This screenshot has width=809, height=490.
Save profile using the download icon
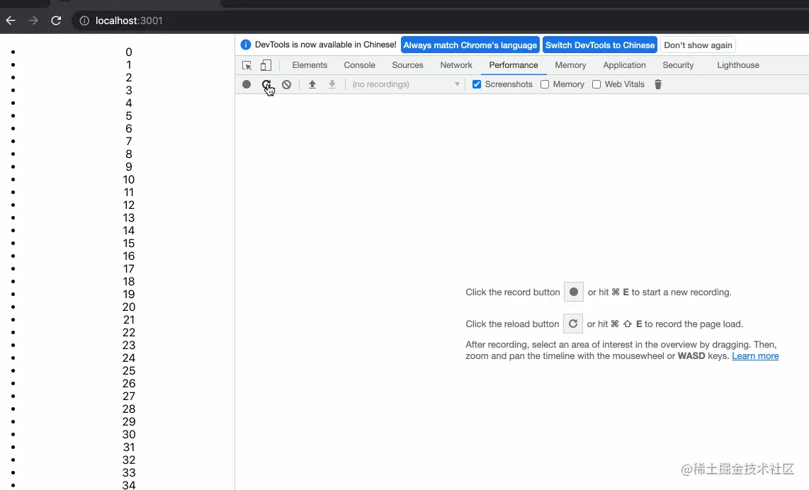pos(332,84)
